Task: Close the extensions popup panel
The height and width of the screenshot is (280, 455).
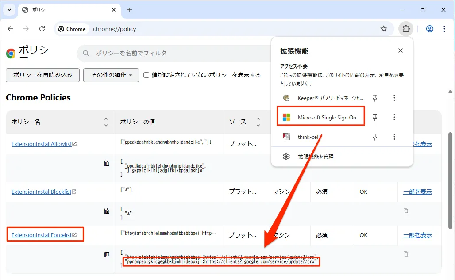Action: 400,50
